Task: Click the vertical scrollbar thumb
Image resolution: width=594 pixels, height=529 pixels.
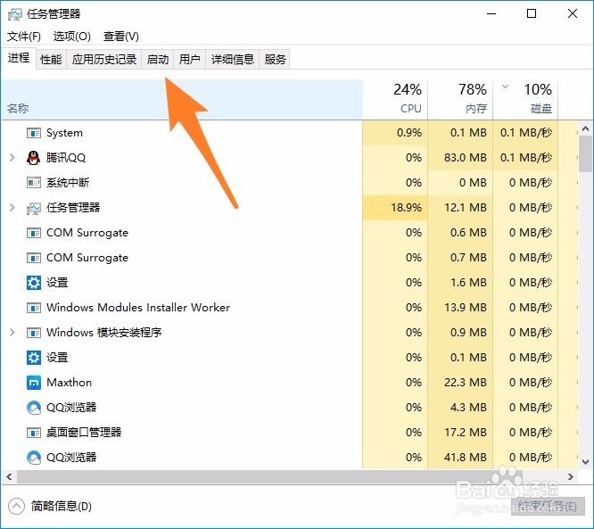Action: pyautogui.click(x=586, y=153)
